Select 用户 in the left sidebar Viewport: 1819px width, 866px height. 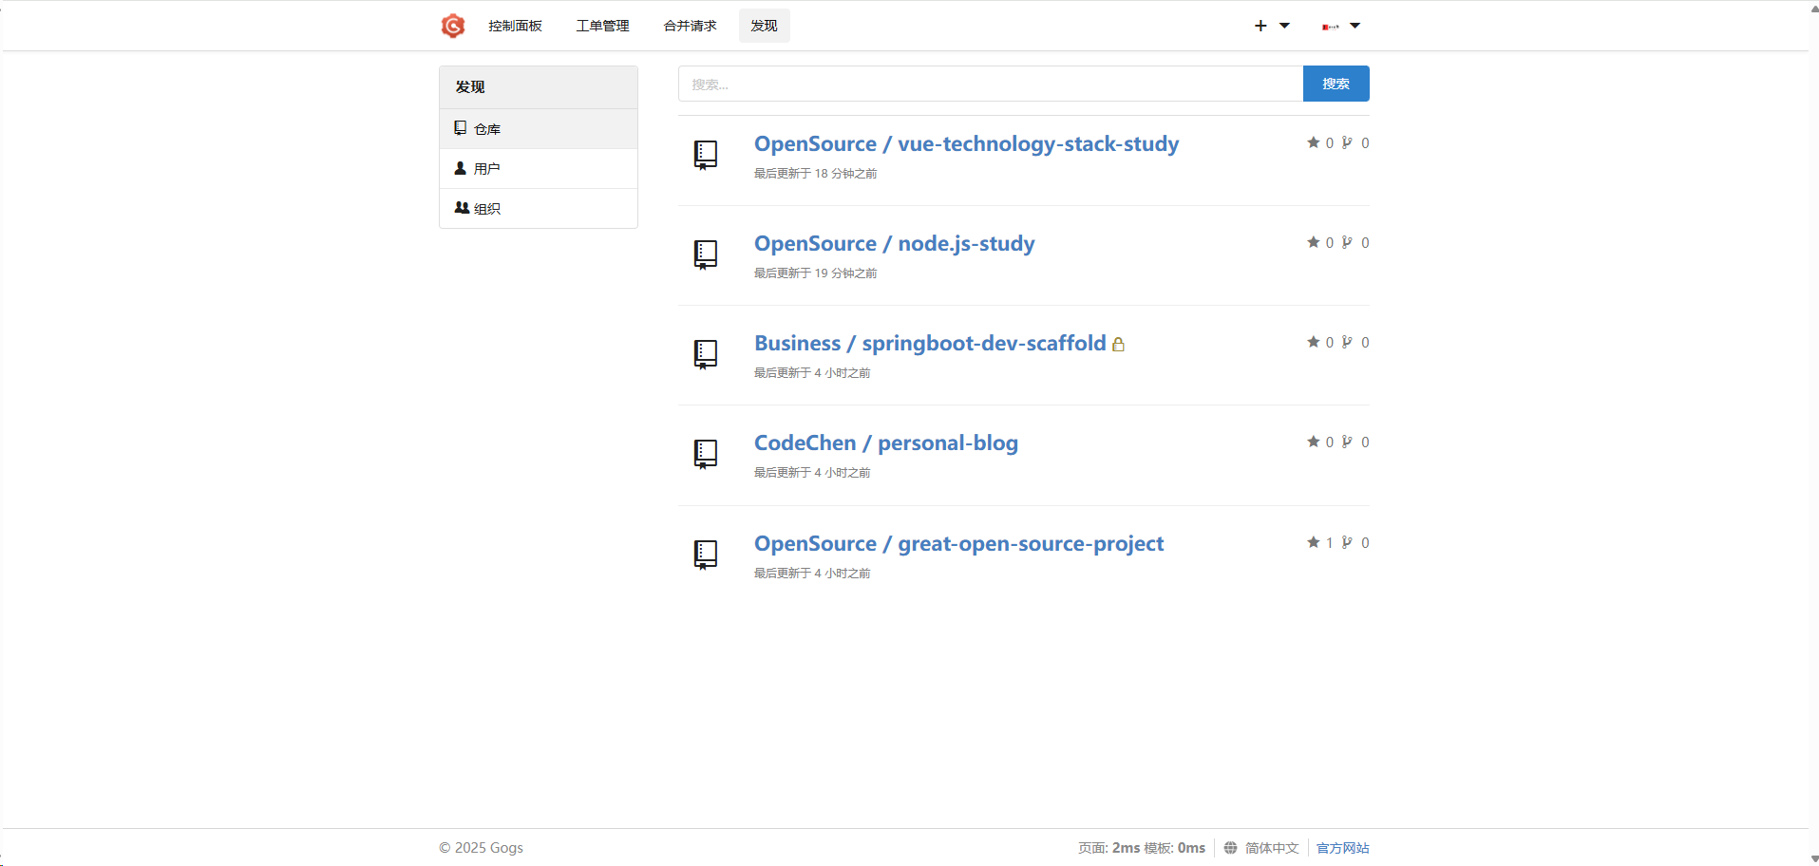pyautogui.click(x=486, y=169)
